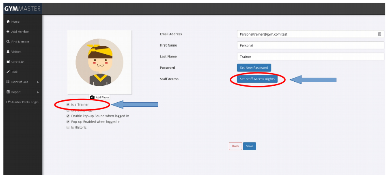Screen dimensions: 390x178
Task: Click the Set New Password button
Action: click(x=254, y=68)
